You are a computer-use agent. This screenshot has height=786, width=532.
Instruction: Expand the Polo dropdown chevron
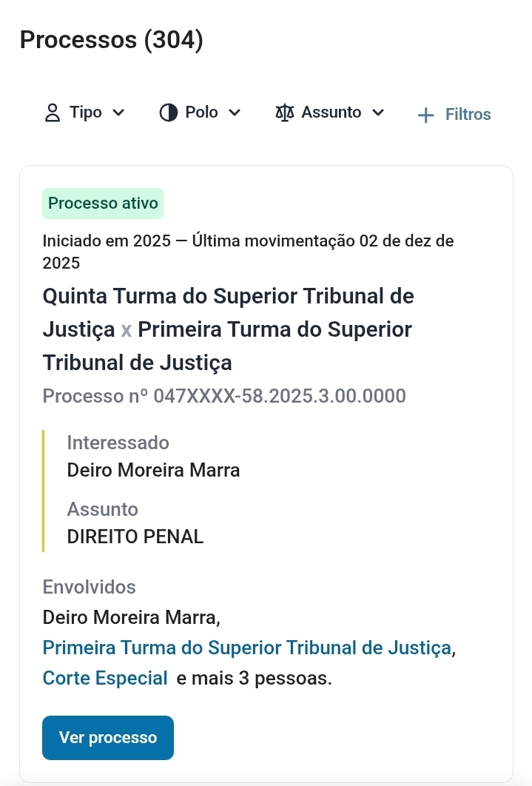235,112
